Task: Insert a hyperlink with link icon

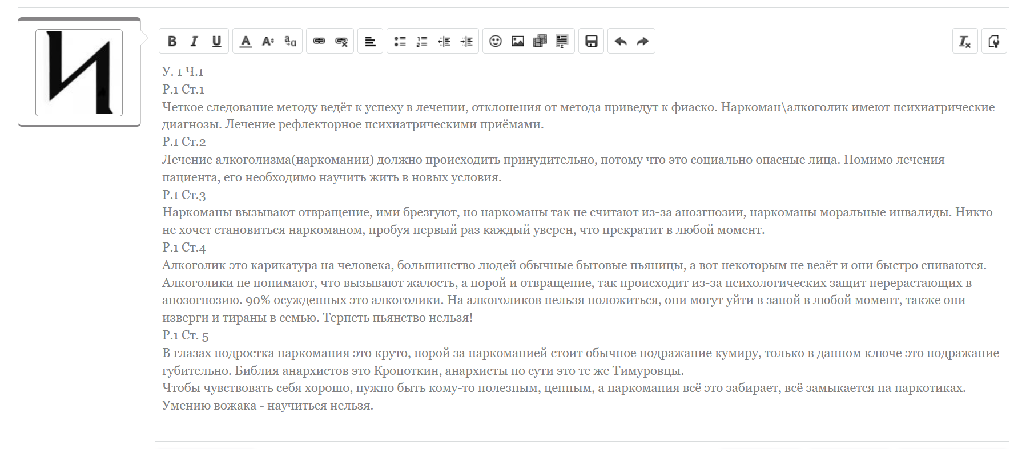Action: (x=319, y=41)
